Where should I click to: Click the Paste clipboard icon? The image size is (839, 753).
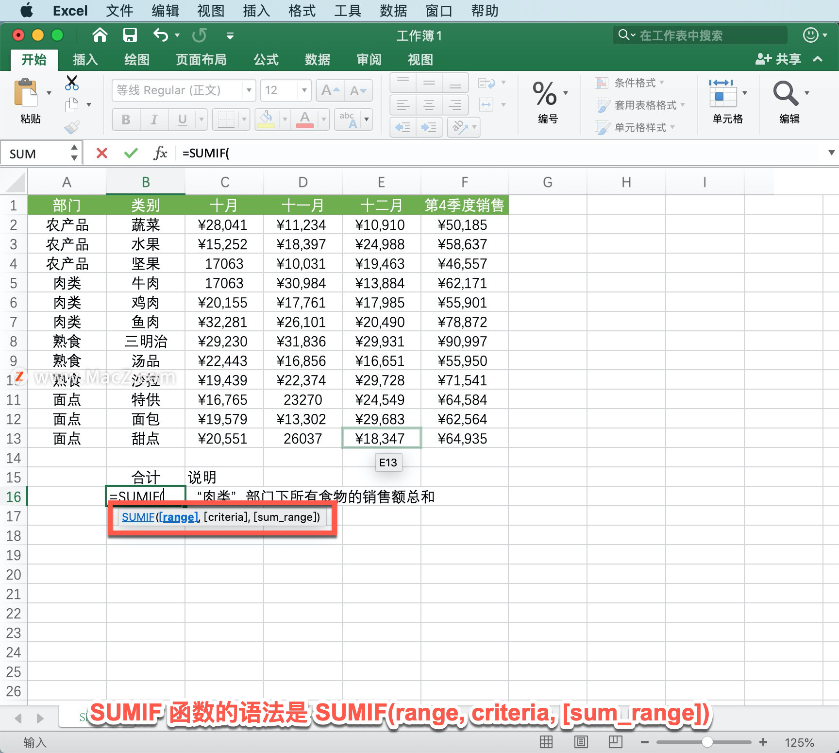tap(26, 92)
